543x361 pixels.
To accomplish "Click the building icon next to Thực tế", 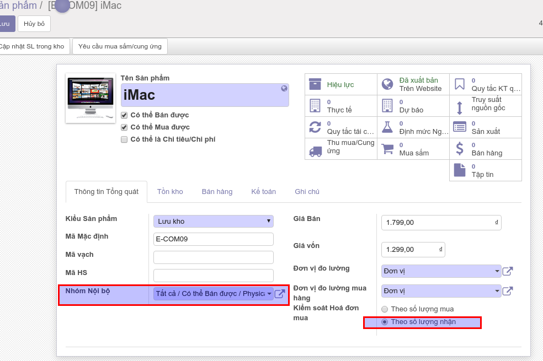I will [x=315, y=105].
